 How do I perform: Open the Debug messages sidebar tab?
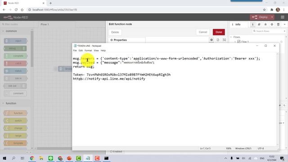point(265,24)
